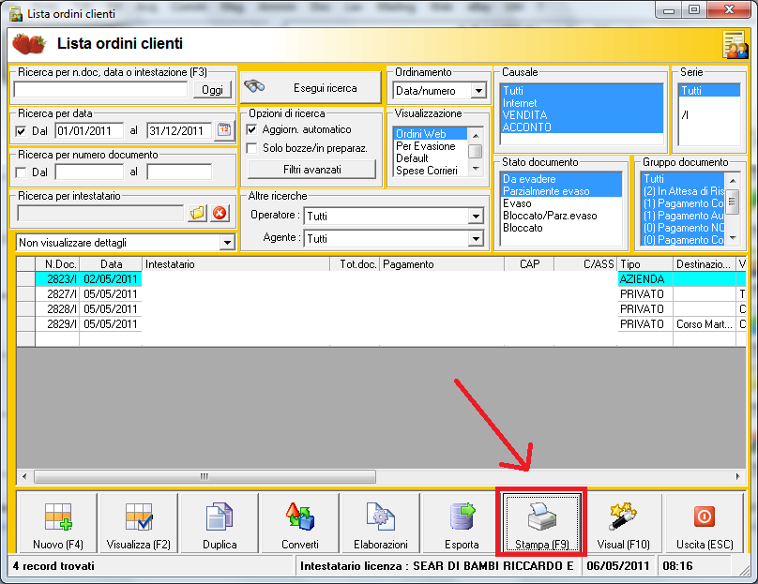Select order row 2829/I
The image size is (758, 584).
click(x=382, y=324)
